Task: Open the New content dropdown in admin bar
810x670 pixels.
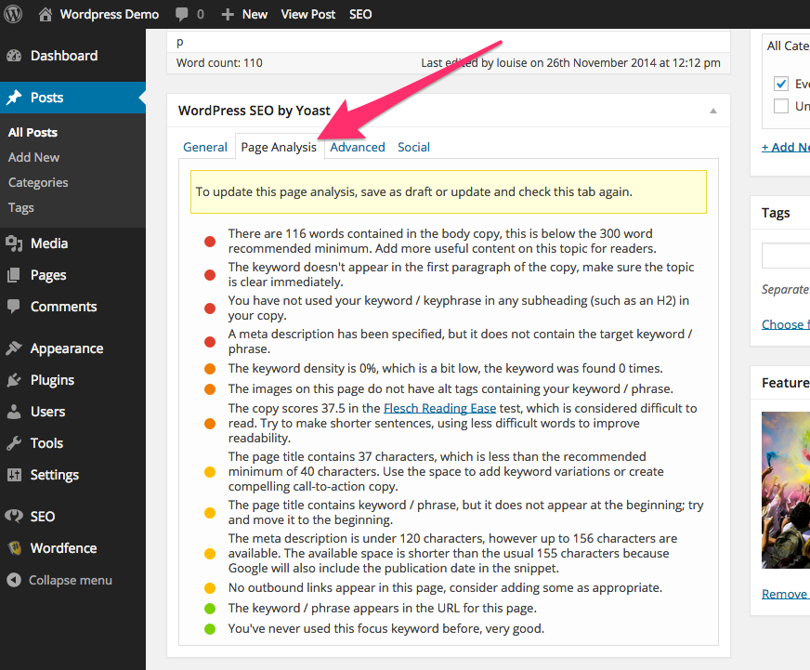Action: pos(244,14)
